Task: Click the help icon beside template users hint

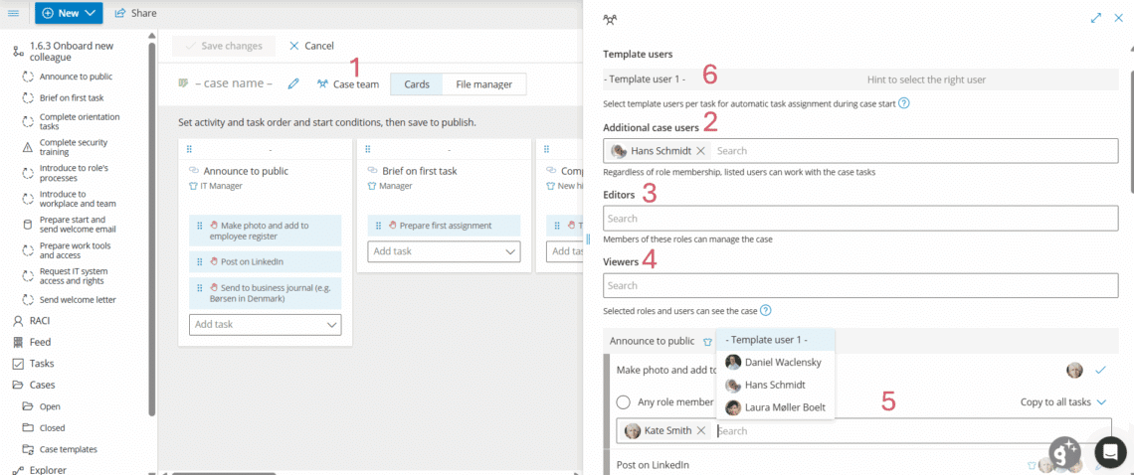Action: point(904,103)
